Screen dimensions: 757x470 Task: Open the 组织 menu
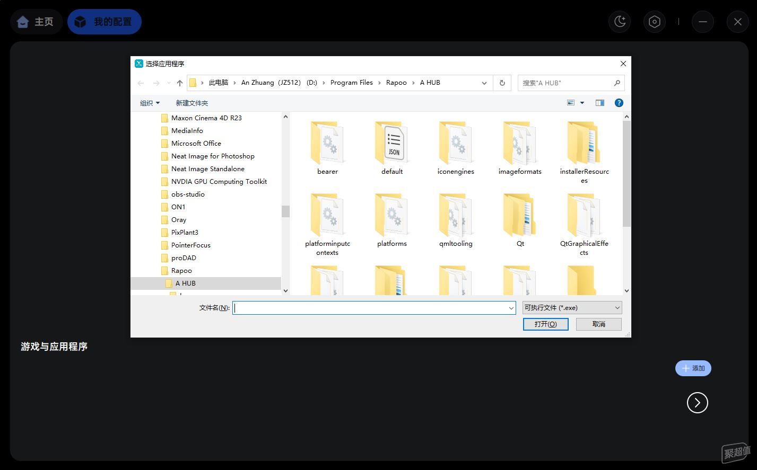point(150,103)
